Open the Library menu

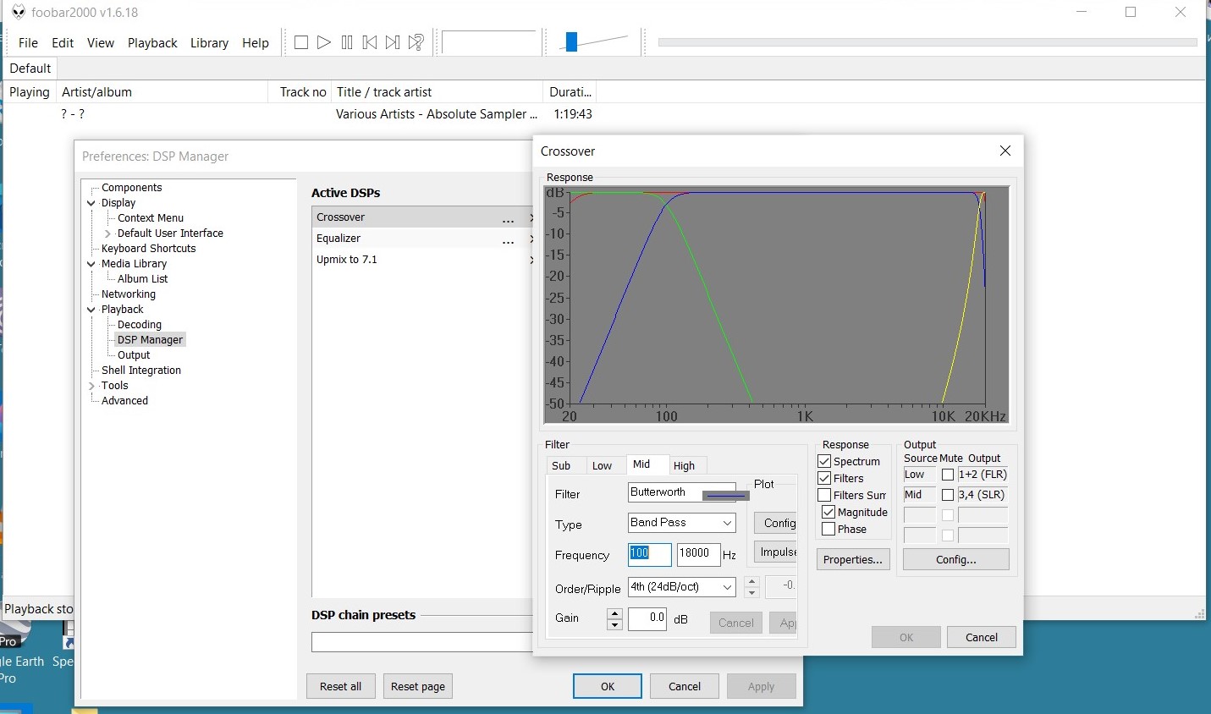click(x=209, y=42)
